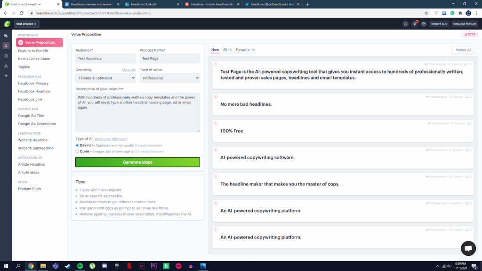482x271 pixels.
Task: Open the What is the difference link
Action: coord(111,139)
